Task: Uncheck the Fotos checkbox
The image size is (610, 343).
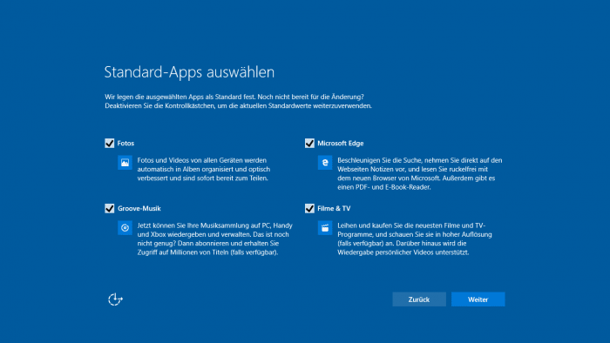Action: [109, 144]
